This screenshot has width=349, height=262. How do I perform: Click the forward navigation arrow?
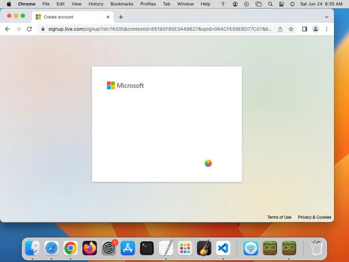18,29
